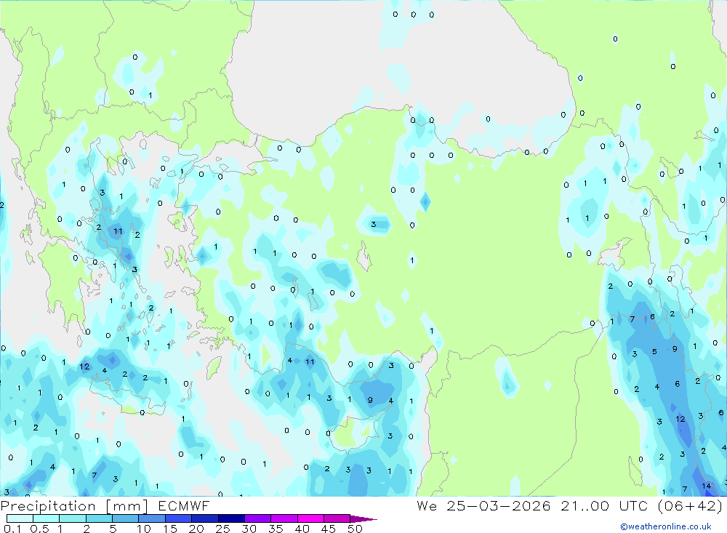This screenshot has width=727, height=533.
Task: Click the '(06+42)' forecast offset text
Action: (691, 505)
